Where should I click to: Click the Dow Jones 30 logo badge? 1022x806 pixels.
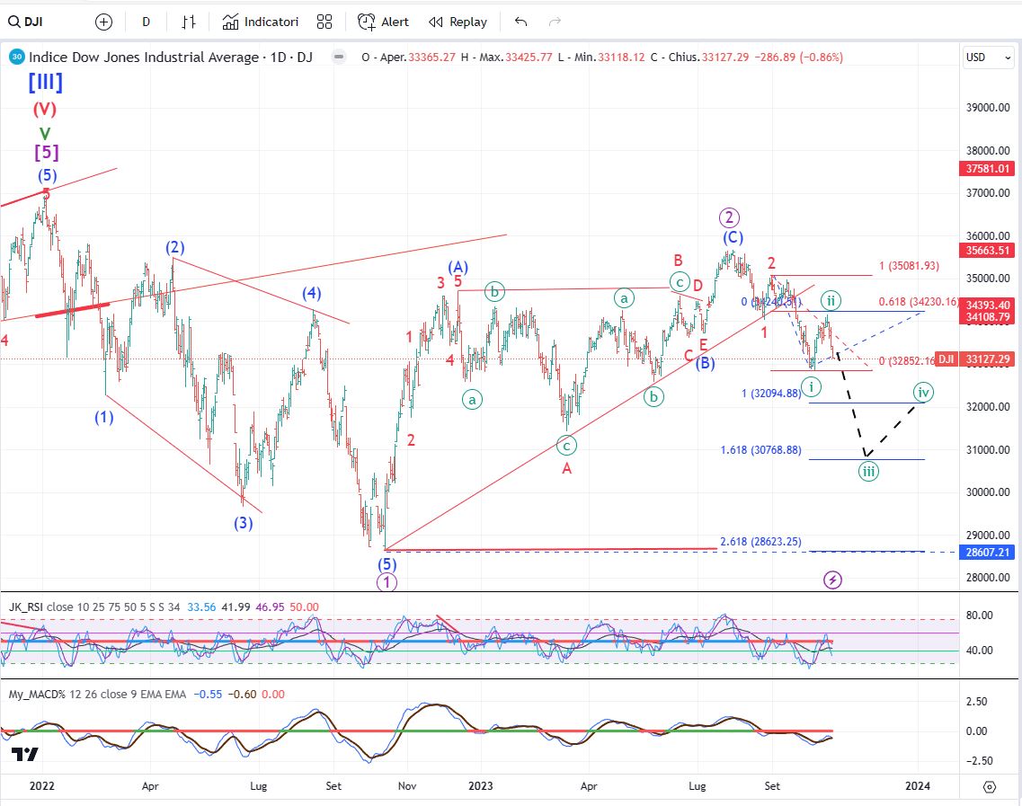tap(16, 57)
